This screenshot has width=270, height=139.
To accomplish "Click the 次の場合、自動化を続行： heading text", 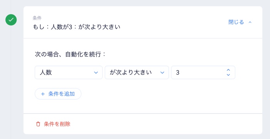I will pyautogui.click(x=70, y=54).
